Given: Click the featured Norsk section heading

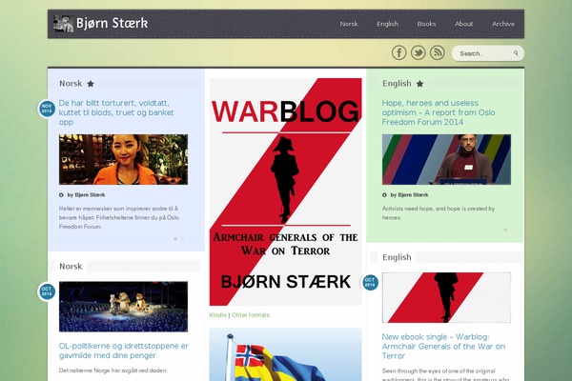Looking at the screenshot, I should click(x=71, y=84).
